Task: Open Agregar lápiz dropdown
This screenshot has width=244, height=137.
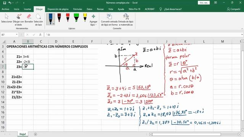Action: point(93,20)
